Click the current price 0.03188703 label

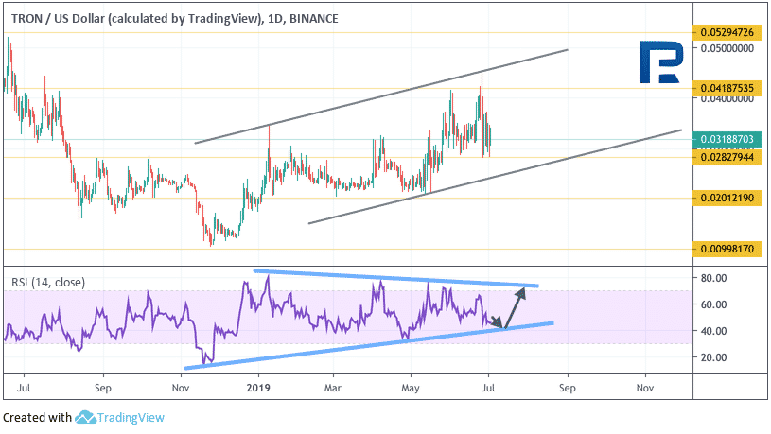pyautogui.click(x=727, y=139)
